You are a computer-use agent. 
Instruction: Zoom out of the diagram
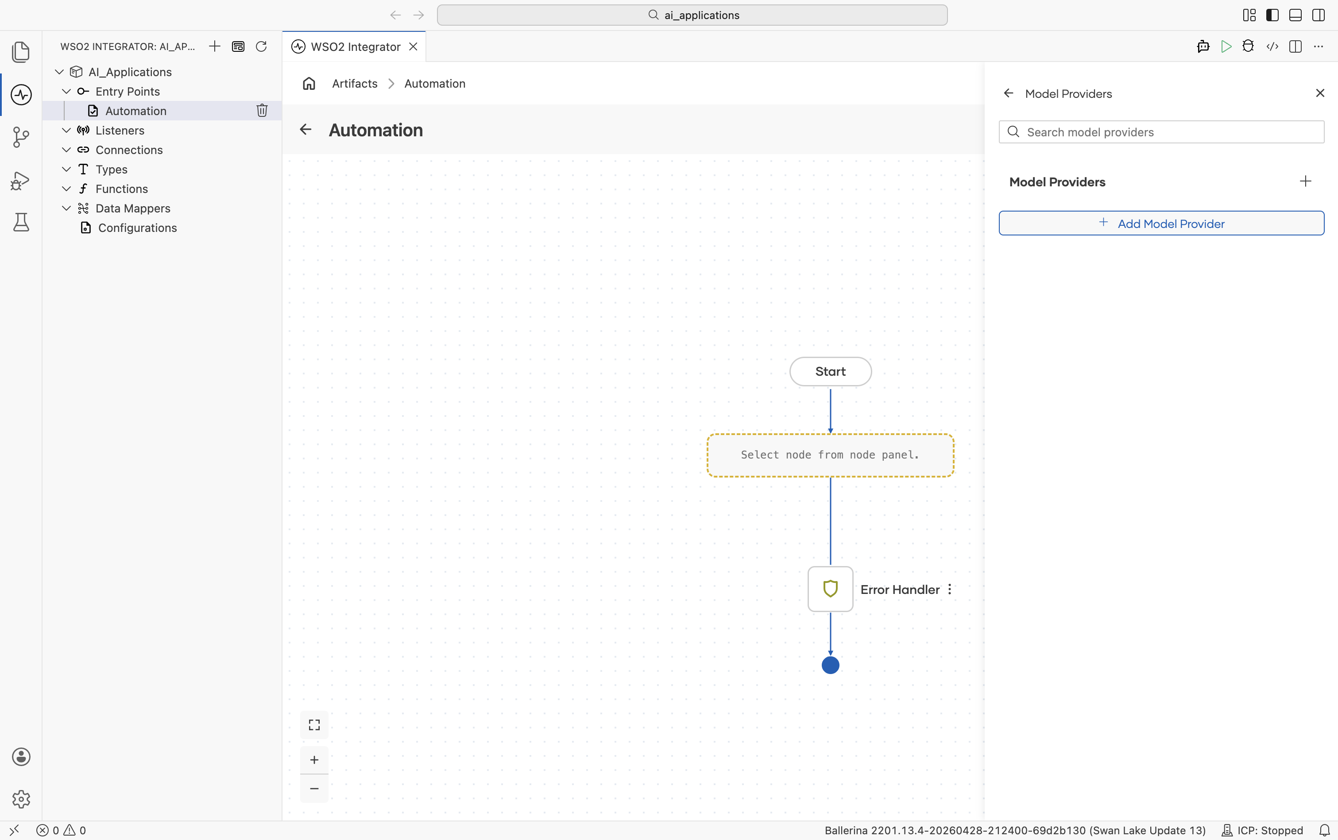(x=314, y=788)
